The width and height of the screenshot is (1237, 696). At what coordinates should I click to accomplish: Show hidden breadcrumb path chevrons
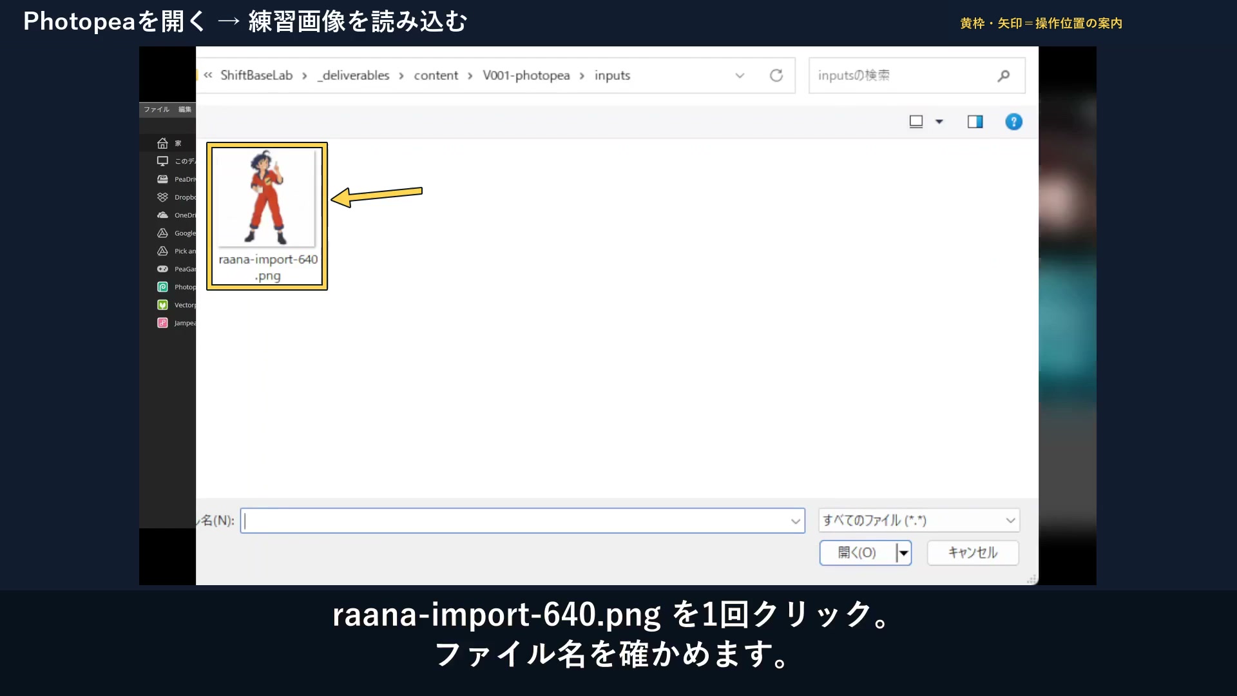208,75
